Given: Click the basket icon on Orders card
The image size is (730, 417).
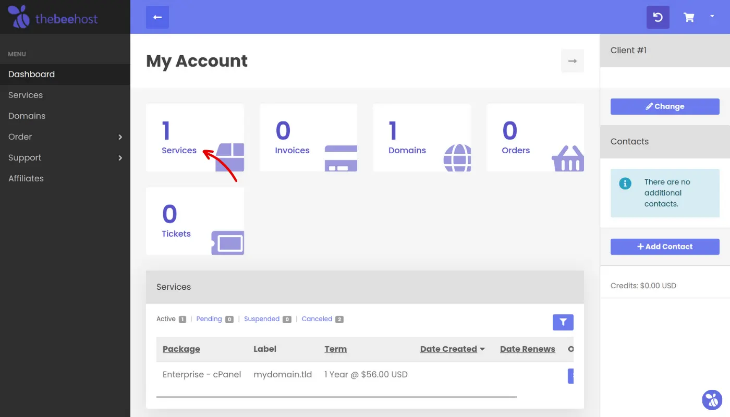Looking at the screenshot, I should [x=568, y=158].
